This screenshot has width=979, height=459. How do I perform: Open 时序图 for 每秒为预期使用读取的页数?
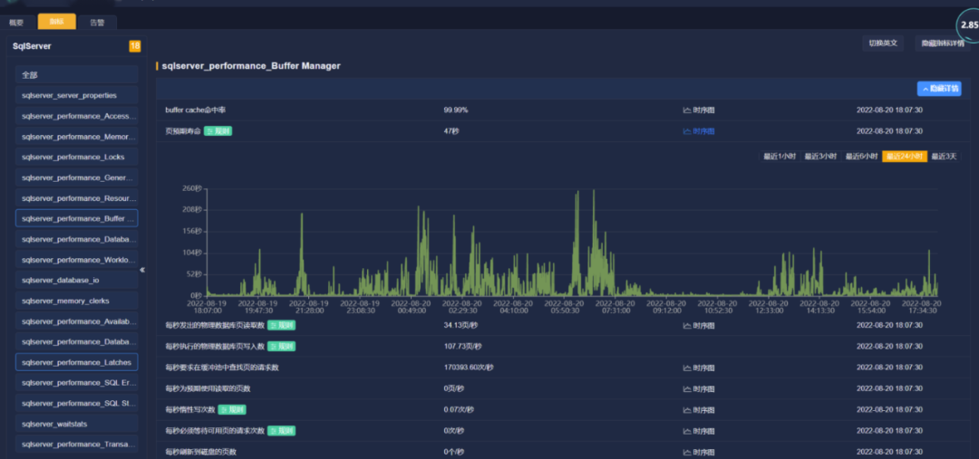click(x=699, y=389)
